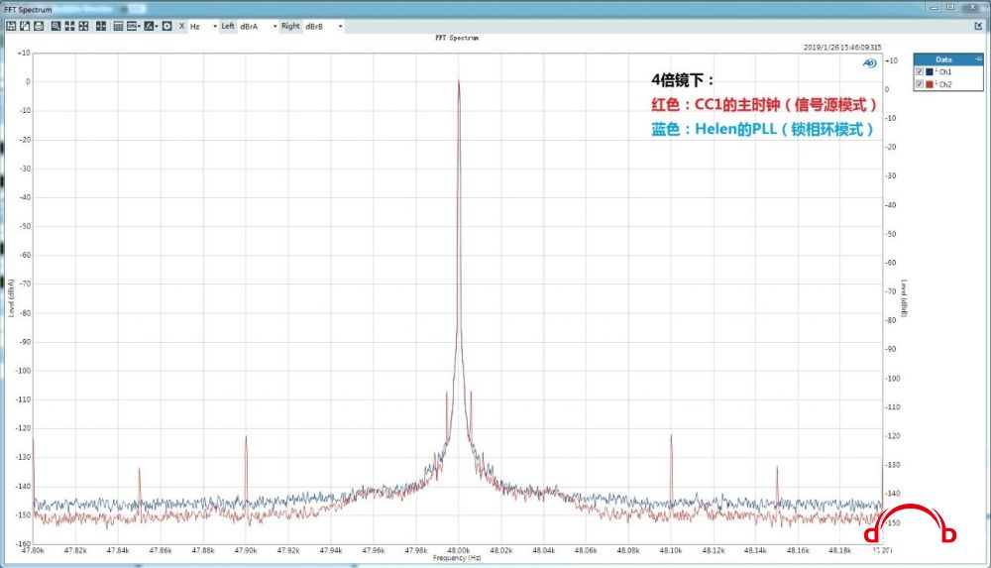This screenshot has height=568, width=991.
Task: Save the graph with the first toolbar floppy icon
Action: [11, 26]
